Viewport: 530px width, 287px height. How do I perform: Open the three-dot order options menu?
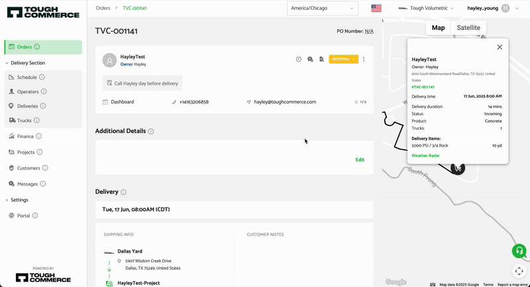tap(364, 60)
